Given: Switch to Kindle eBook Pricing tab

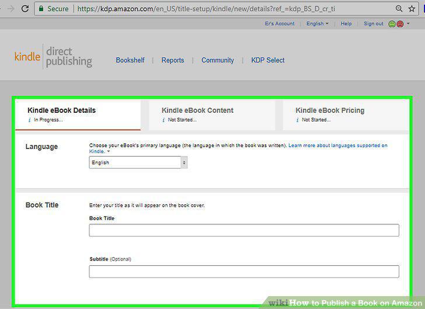Looking at the screenshot, I should pyautogui.click(x=346, y=115).
